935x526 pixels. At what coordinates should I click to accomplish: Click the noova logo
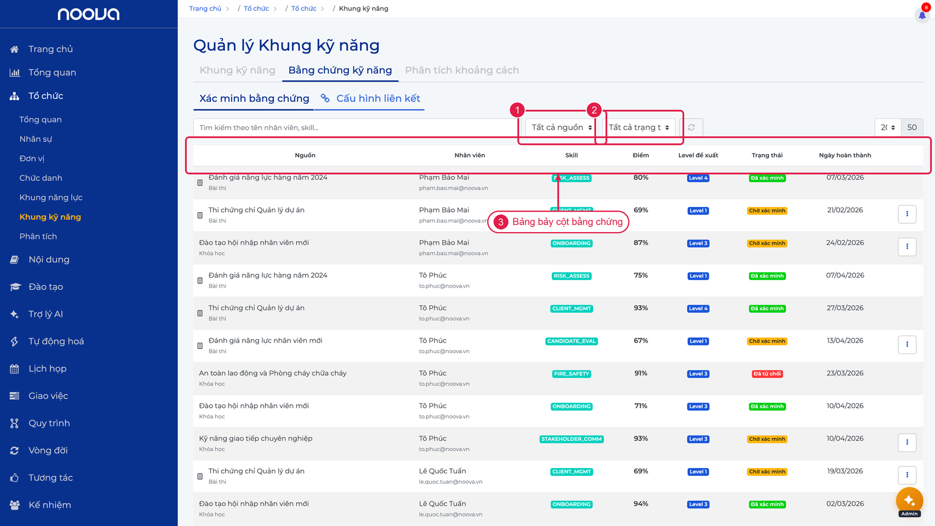click(x=88, y=14)
